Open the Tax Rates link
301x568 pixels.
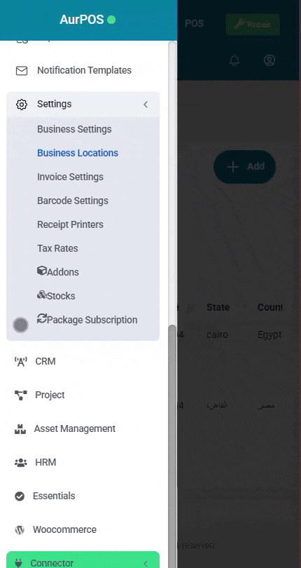click(x=57, y=248)
